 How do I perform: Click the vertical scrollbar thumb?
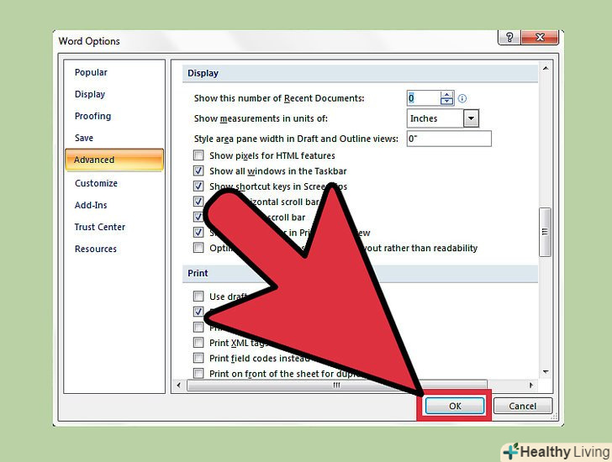pyautogui.click(x=545, y=232)
